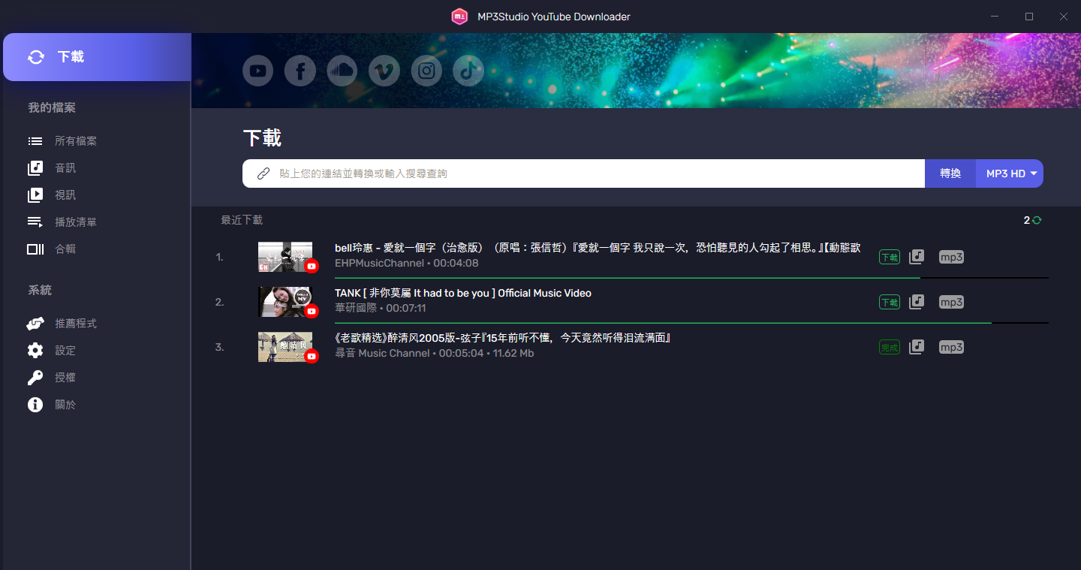Image resolution: width=1081 pixels, height=570 pixels.
Task: Open the TikTok site icon in banner
Action: click(468, 71)
